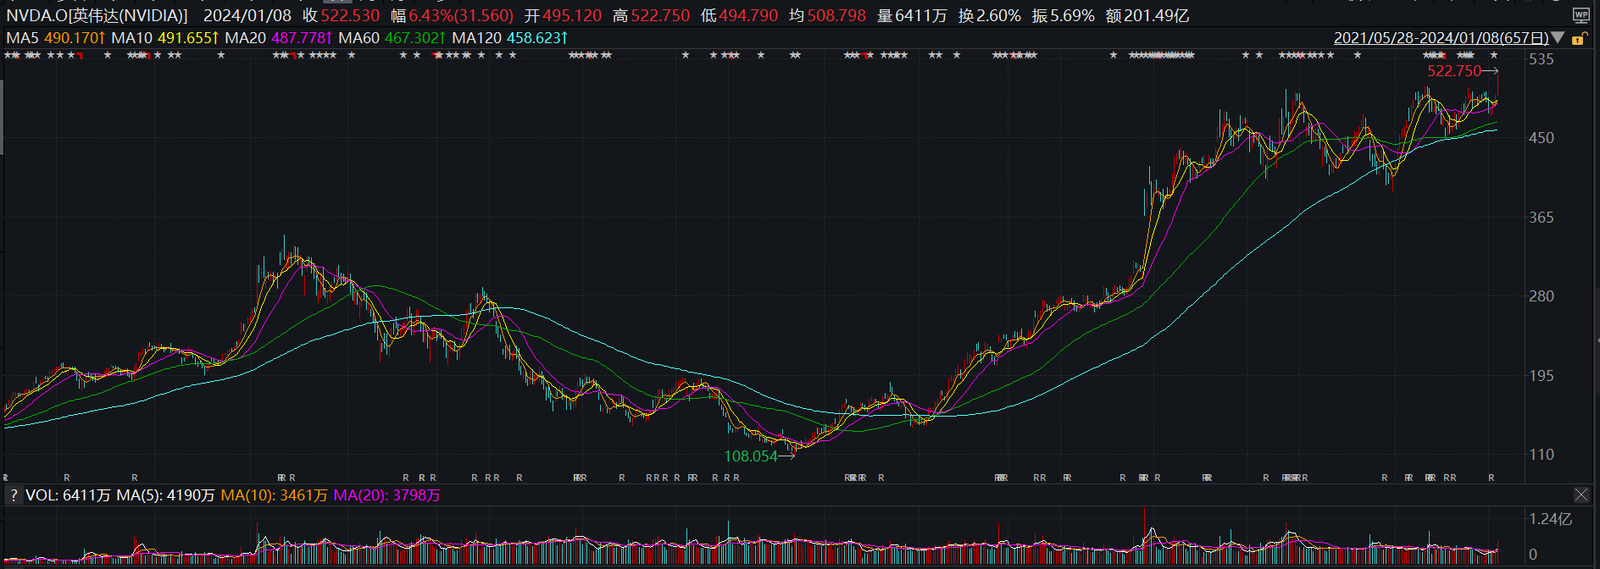Select the 2024/01/08 date value
Screen dimensions: 1600x569
(x=247, y=16)
